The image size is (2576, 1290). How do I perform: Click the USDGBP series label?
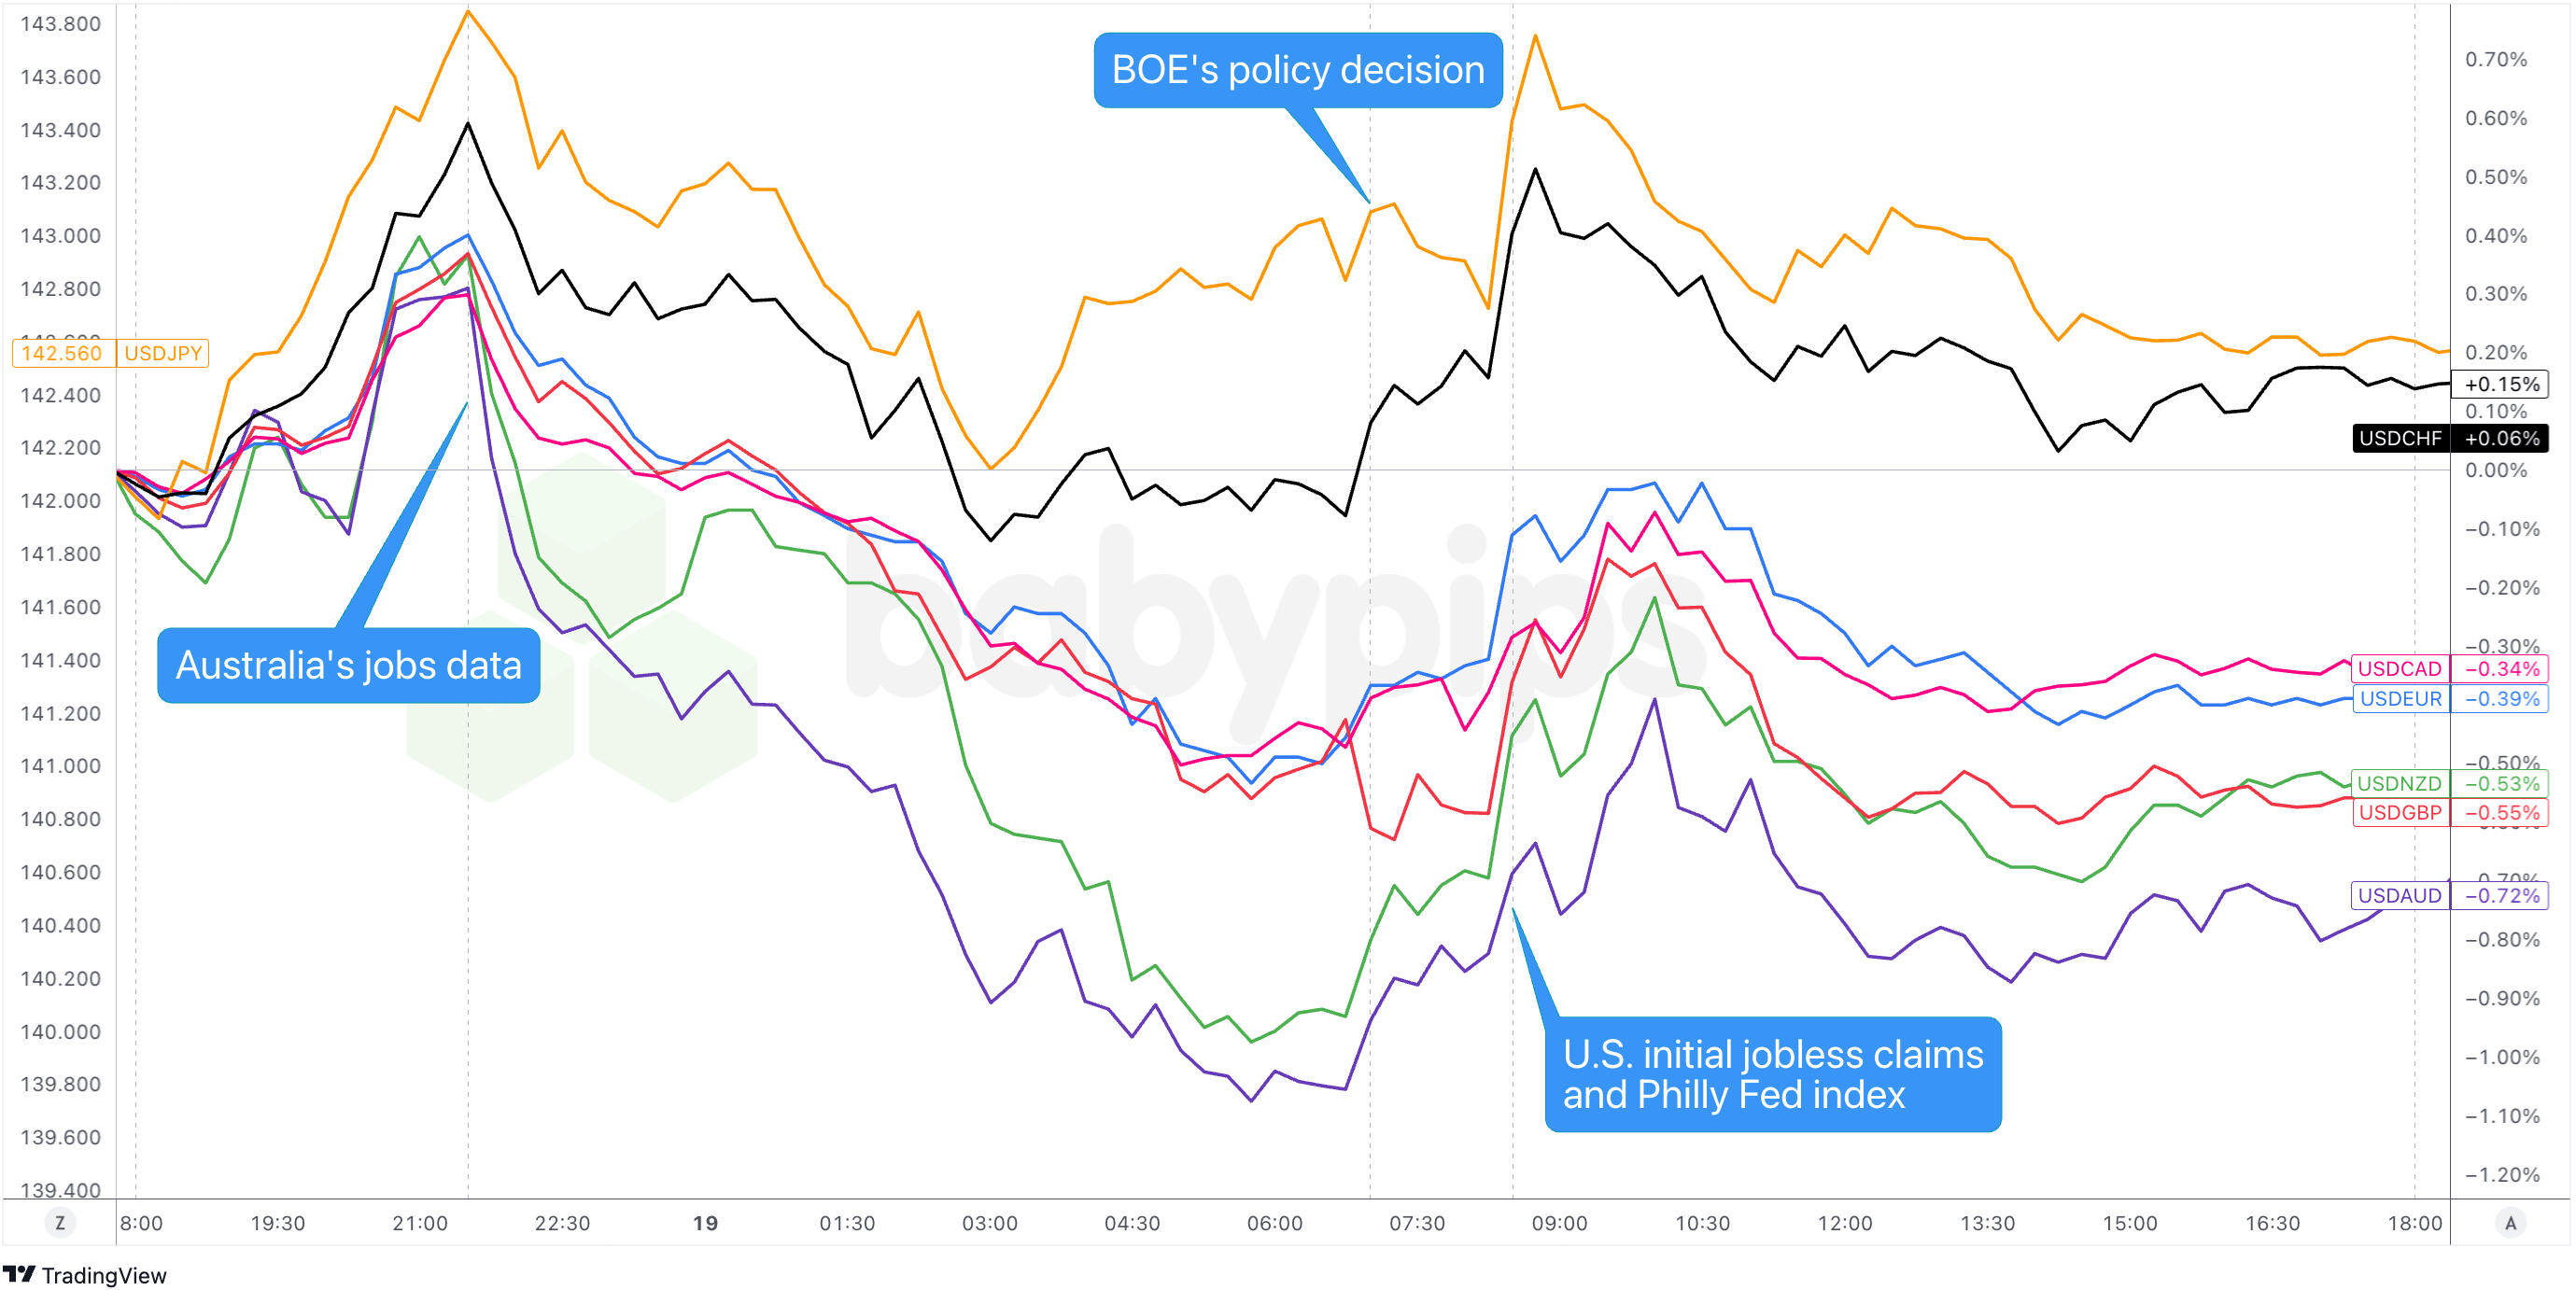pyautogui.click(x=2400, y=813)
